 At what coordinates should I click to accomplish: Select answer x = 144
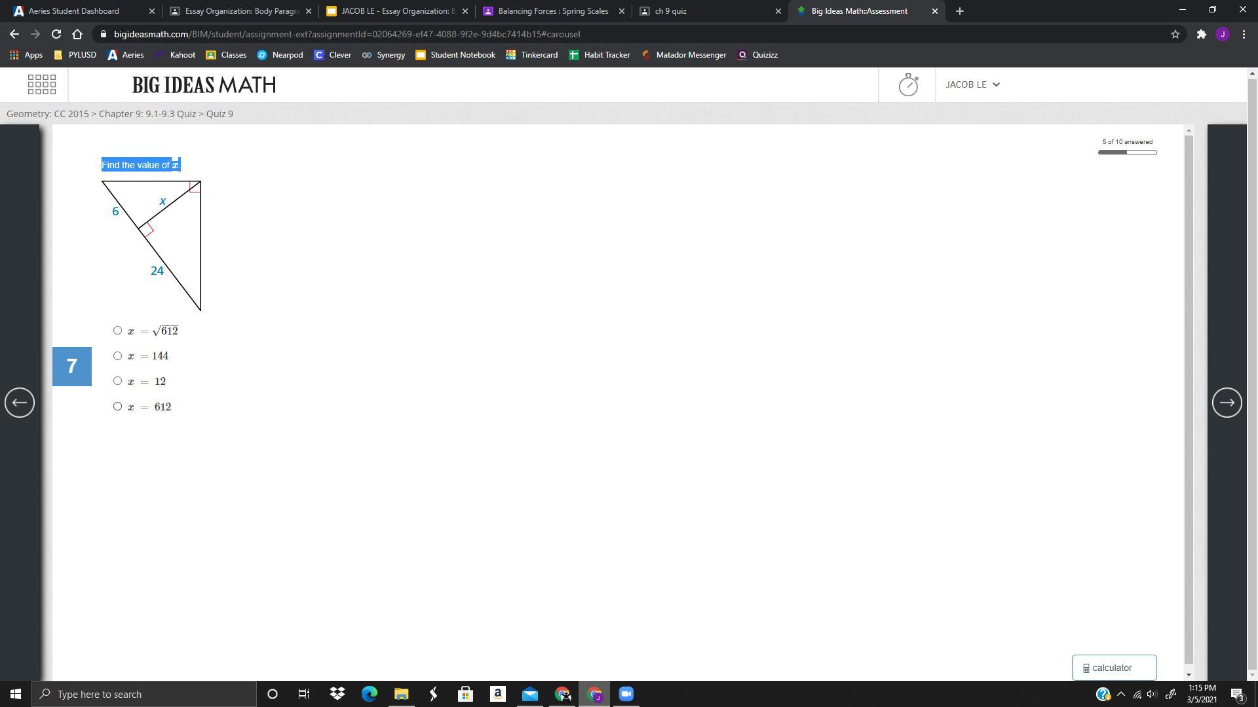point(117,356)
